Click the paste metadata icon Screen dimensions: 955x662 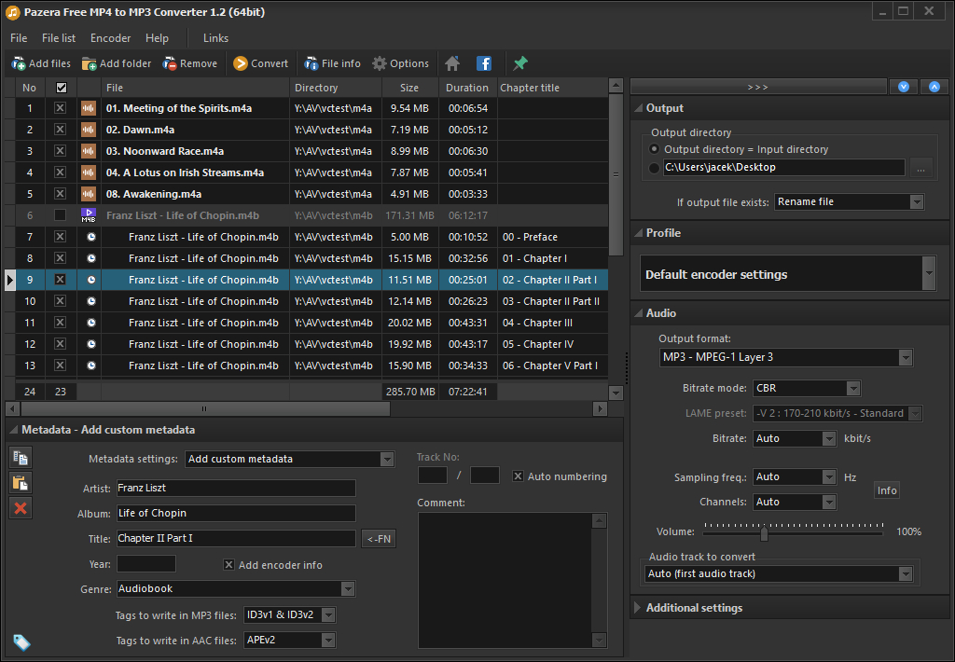[21, 483]
